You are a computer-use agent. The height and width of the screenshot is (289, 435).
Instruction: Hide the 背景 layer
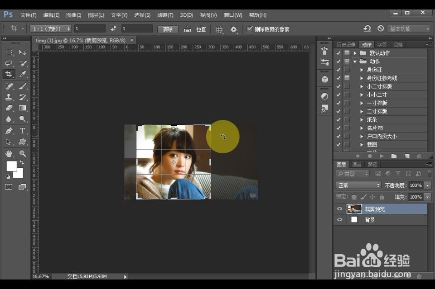(339, 219)
